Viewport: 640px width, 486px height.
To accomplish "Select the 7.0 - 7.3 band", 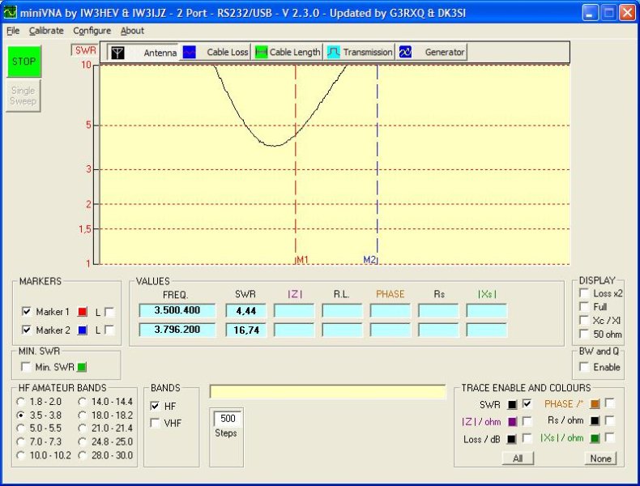I will pos(21,442).
